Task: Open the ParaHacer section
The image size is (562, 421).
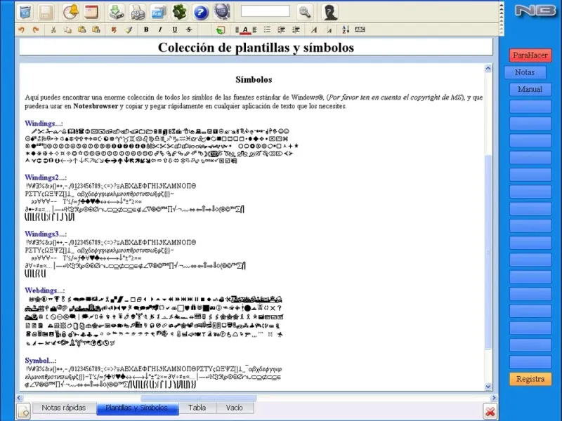Action: (530, 55)
